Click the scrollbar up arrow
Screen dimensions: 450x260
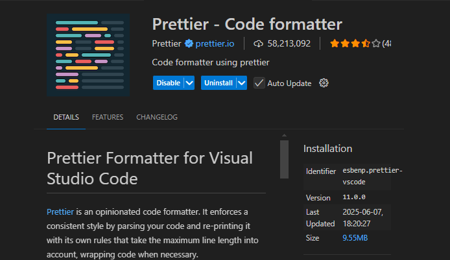tap(284, 135)
